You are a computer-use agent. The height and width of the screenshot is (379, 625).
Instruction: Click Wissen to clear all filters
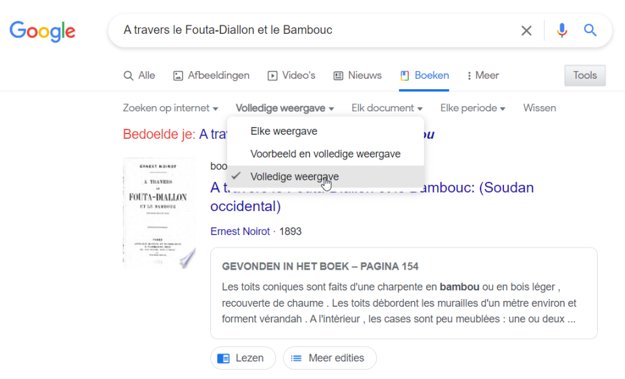(539, 107)
